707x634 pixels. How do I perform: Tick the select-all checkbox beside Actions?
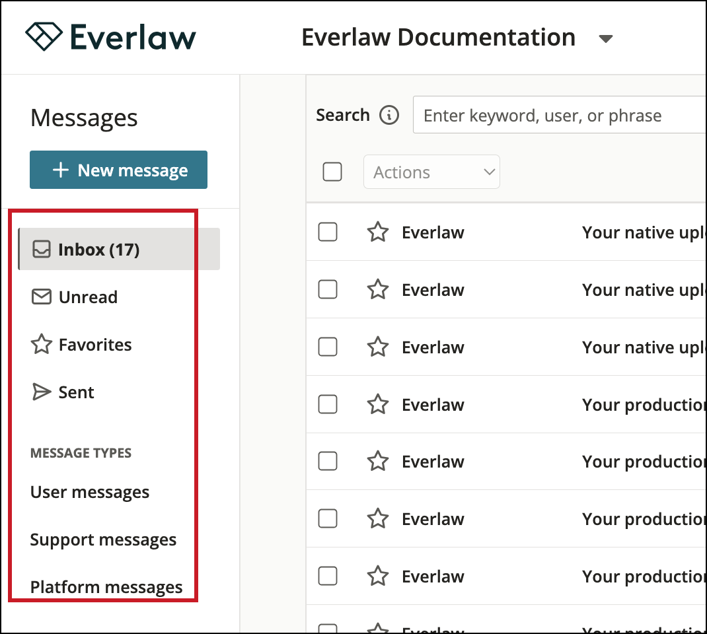tap(332, 172)
